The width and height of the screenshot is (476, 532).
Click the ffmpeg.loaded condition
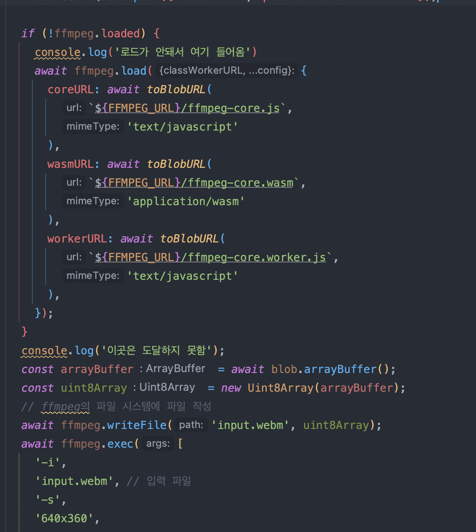tap(97, 34)
